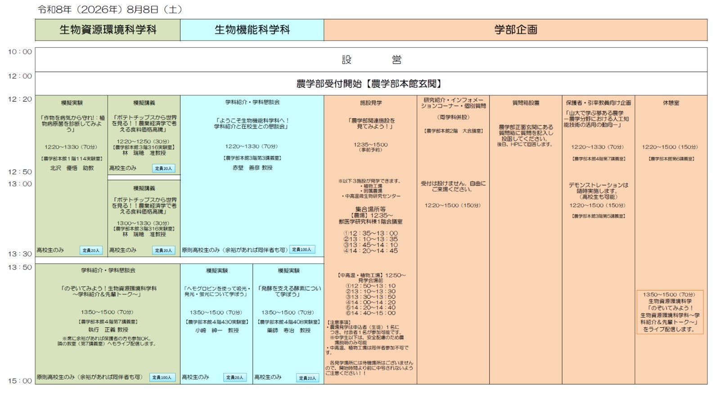Click 研究紹介・インフォメーションコーナー・個別質問 heading
Screen dimensions: 720x393
[453, 103]
